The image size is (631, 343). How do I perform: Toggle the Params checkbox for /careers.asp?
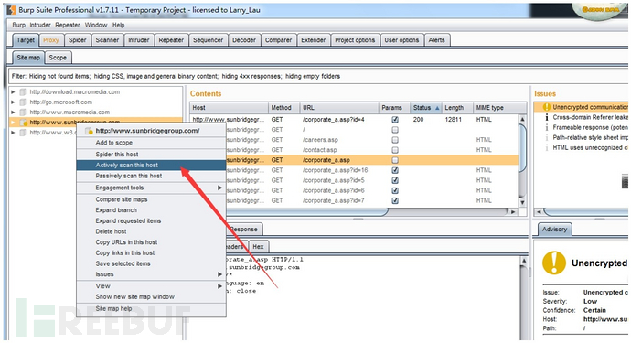[395, 140]
